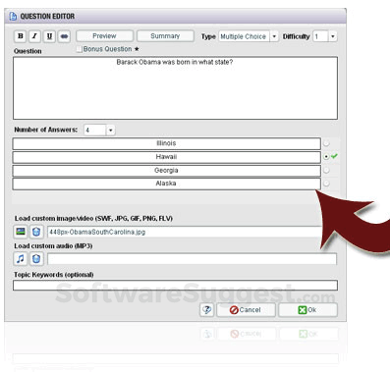Click the Preview button
The image size is (390, 372).
click(104, 36)
